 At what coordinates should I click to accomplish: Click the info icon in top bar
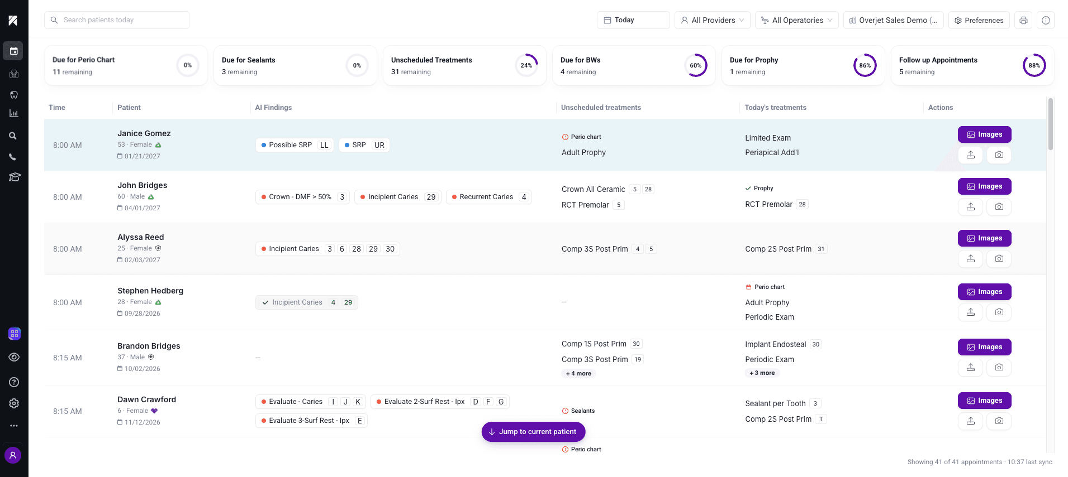[x=1046, y=20]
